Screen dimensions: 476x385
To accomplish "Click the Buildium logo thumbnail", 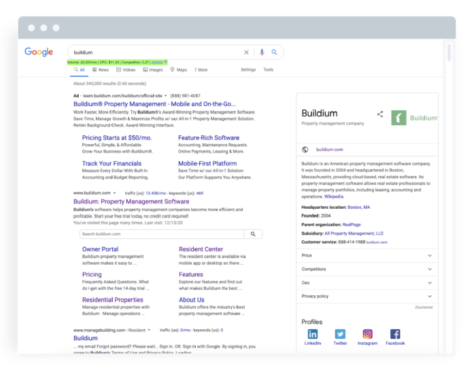I will [x=398, y=118].
